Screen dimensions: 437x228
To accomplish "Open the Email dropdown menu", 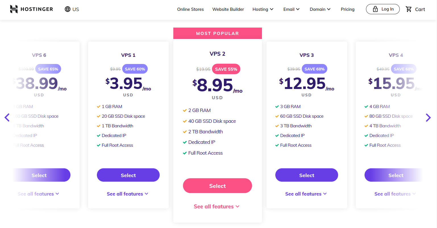I will [291, 9].
